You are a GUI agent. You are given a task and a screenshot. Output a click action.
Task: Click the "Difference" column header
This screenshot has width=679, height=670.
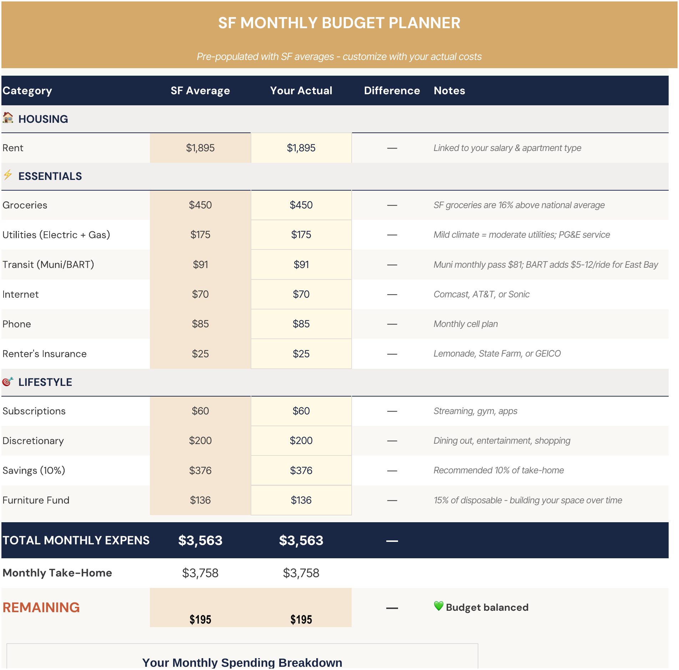pyautogui.click(x=392, y=91)
